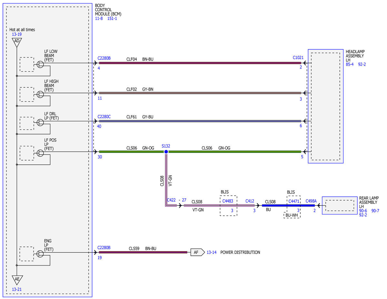Select the AF power distribution arrow connector
This screenshot has height=299, width=387.
(x=197, y=252)
